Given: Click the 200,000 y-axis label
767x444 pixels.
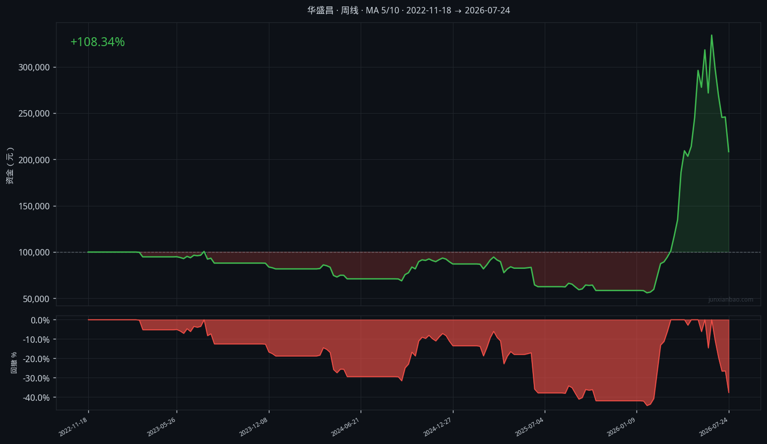Looking at the screenshot, I should pyautogui.click(x=34, y=160).
